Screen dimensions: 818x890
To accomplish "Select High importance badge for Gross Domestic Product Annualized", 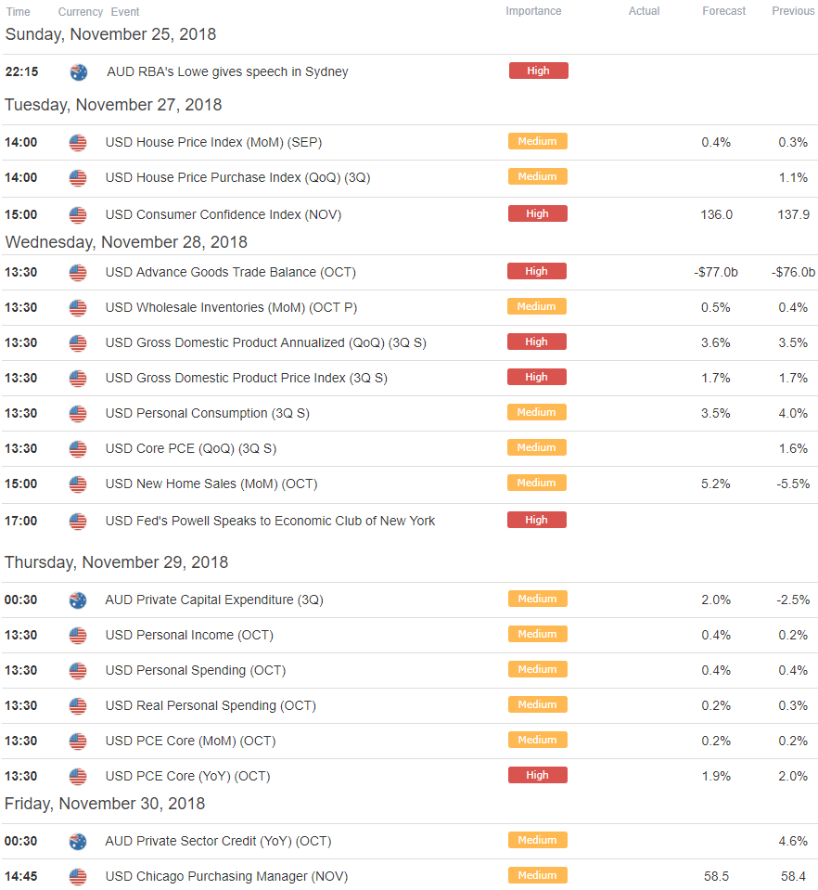I will (537, 342).
